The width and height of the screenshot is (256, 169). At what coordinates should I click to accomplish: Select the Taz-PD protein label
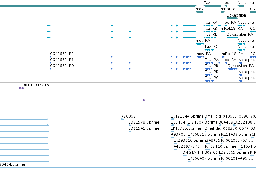pyautogui.click(x=212, y=72)
